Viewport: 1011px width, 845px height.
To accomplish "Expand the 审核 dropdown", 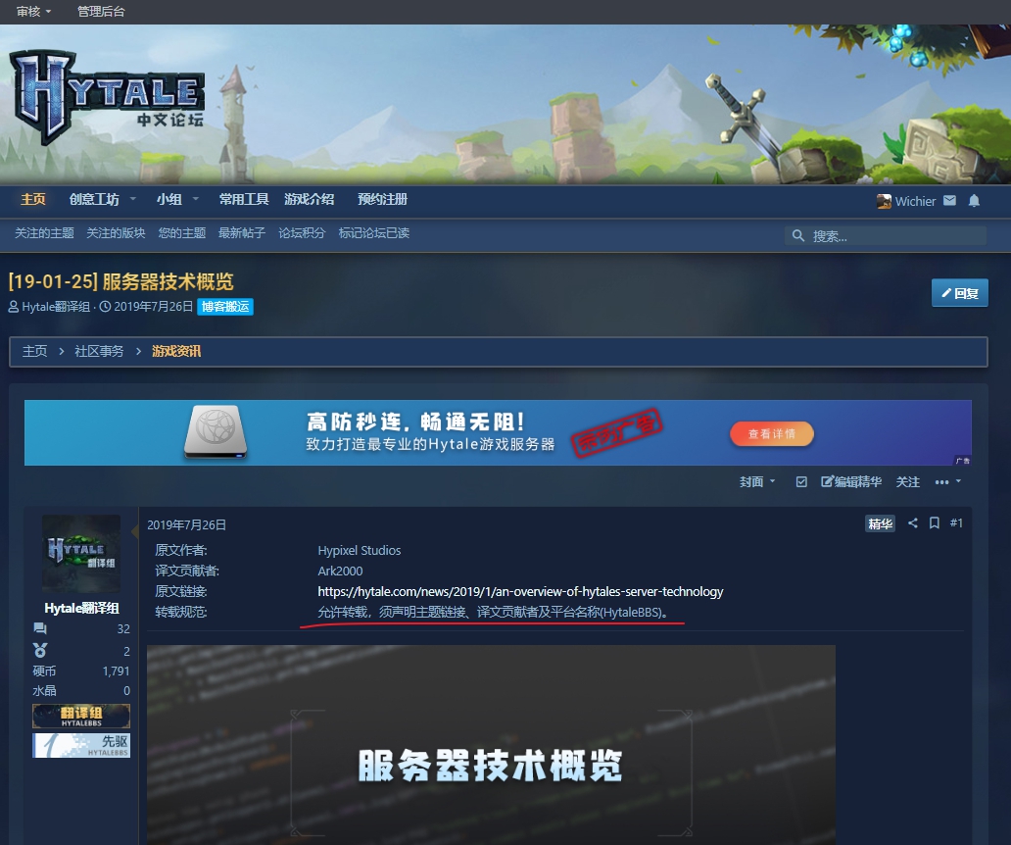I will coord(33,12).
